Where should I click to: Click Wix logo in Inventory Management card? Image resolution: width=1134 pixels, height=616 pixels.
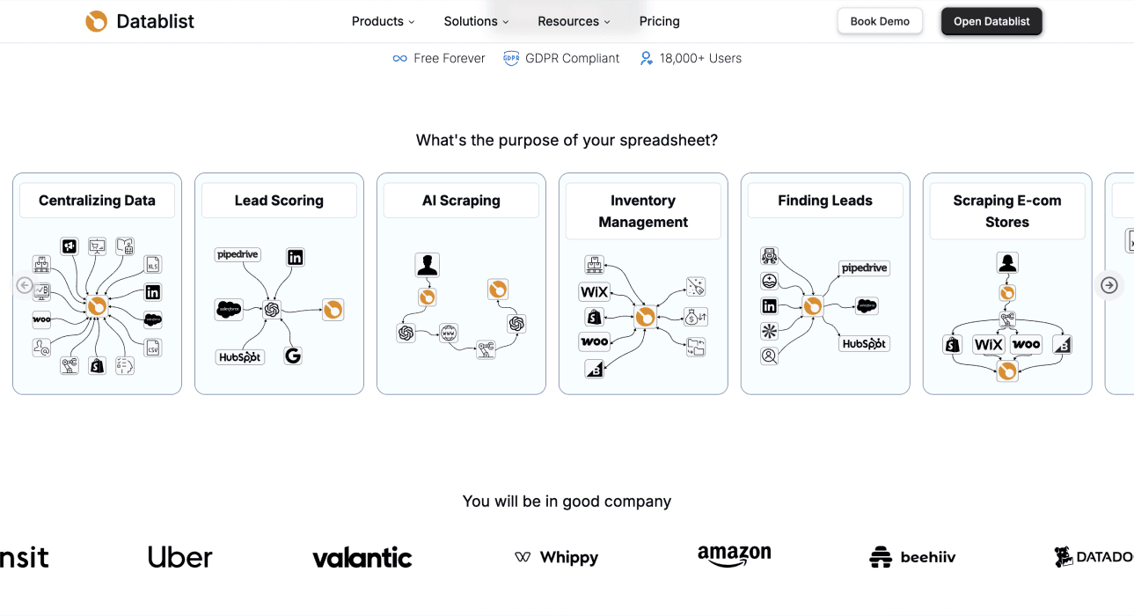click(x=595, y=292)
